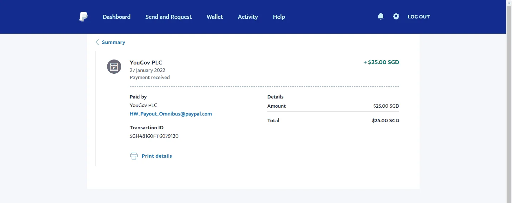The image size is (512, 203).
Task: Open the Help menu item
Action: tap(279, 17)
